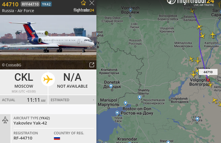Click the YK42 aircraft type badge
The width and height of the screenshot is (221, 143).
[46, 4]
